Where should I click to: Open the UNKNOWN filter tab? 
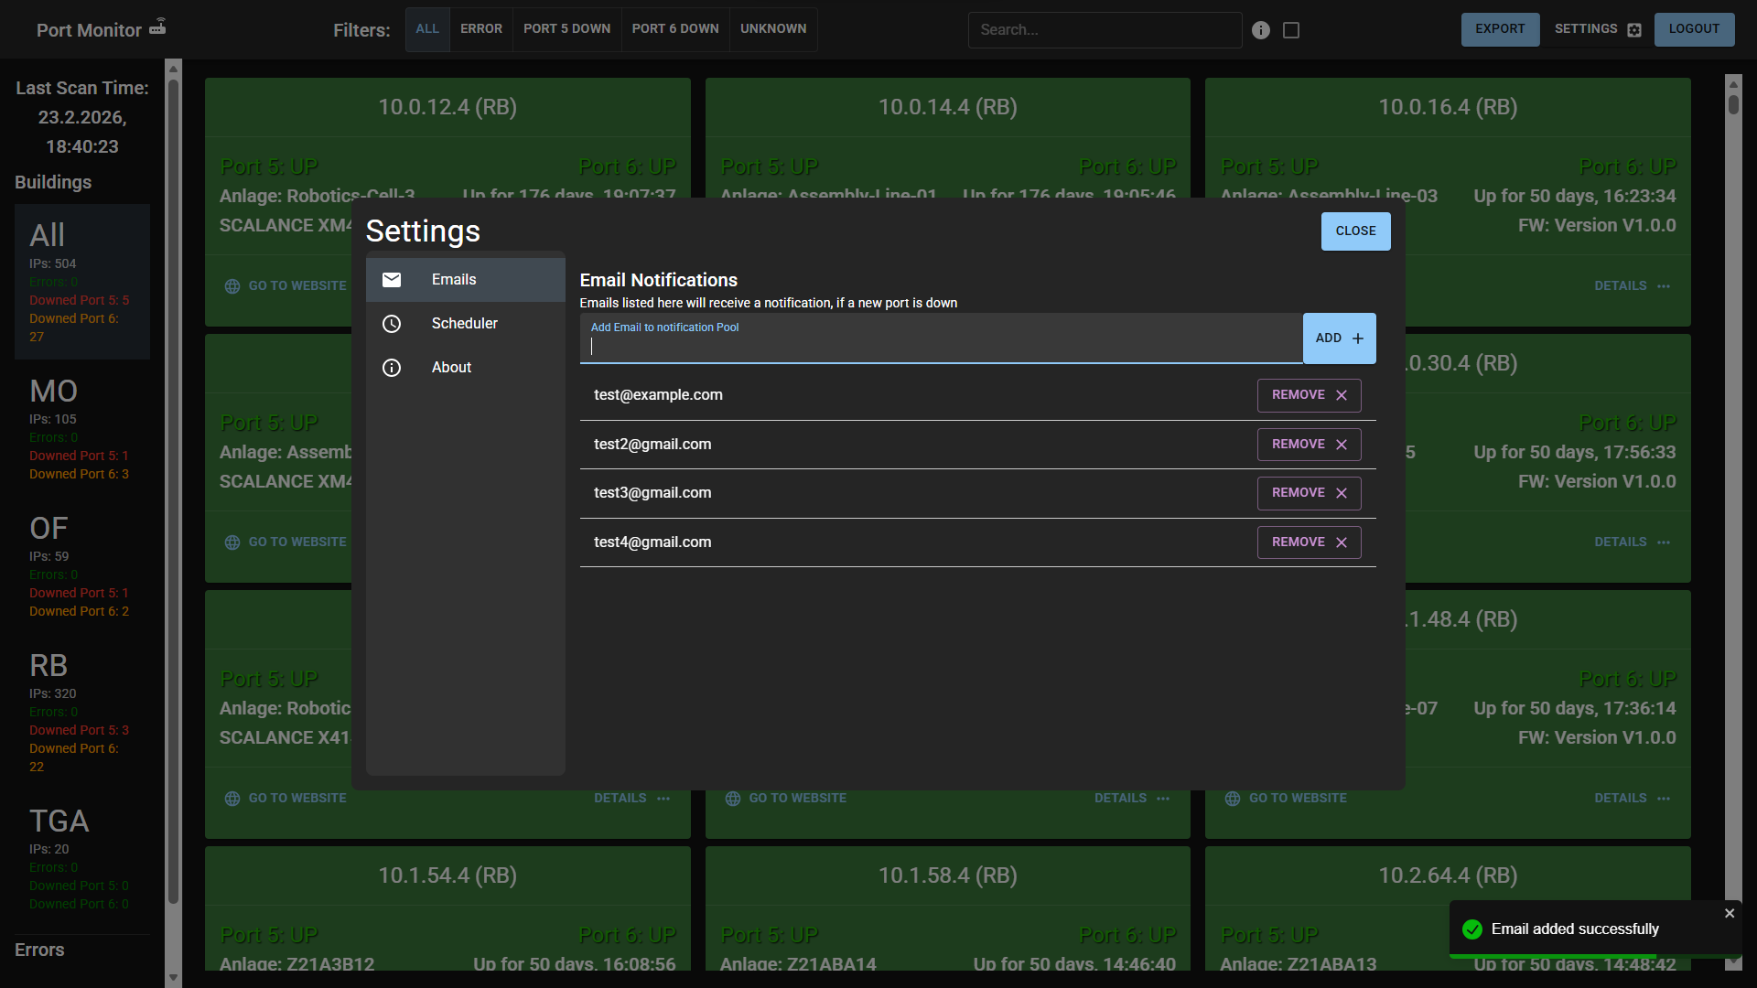pyautogui.click(x=772, y=28)
